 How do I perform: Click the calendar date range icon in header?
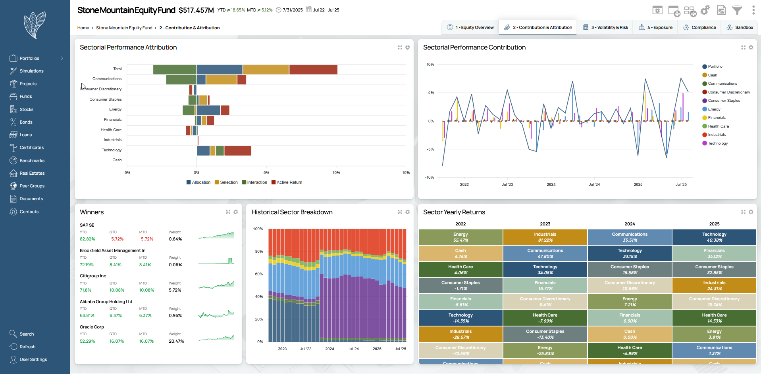[x=308, y=10]
